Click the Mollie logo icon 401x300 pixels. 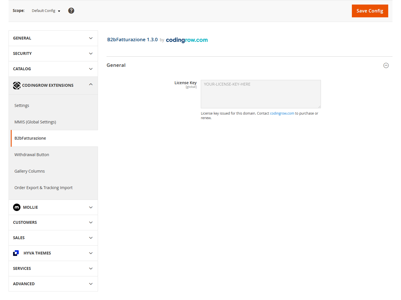tap(17, 207)
